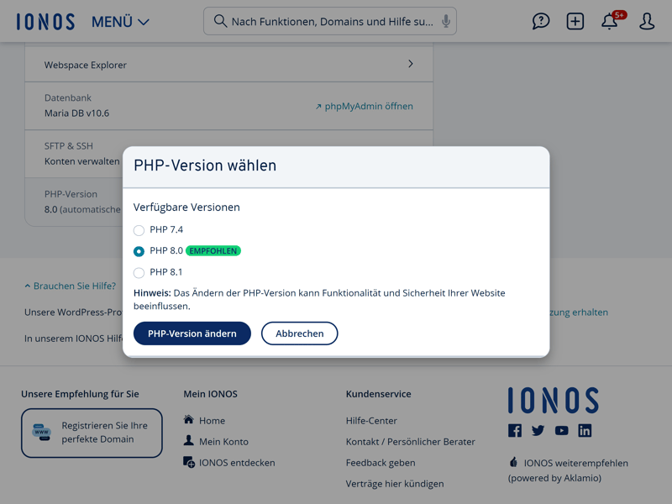
Task: Expand the MENÜ dropdown
Action: coord(120,22)
